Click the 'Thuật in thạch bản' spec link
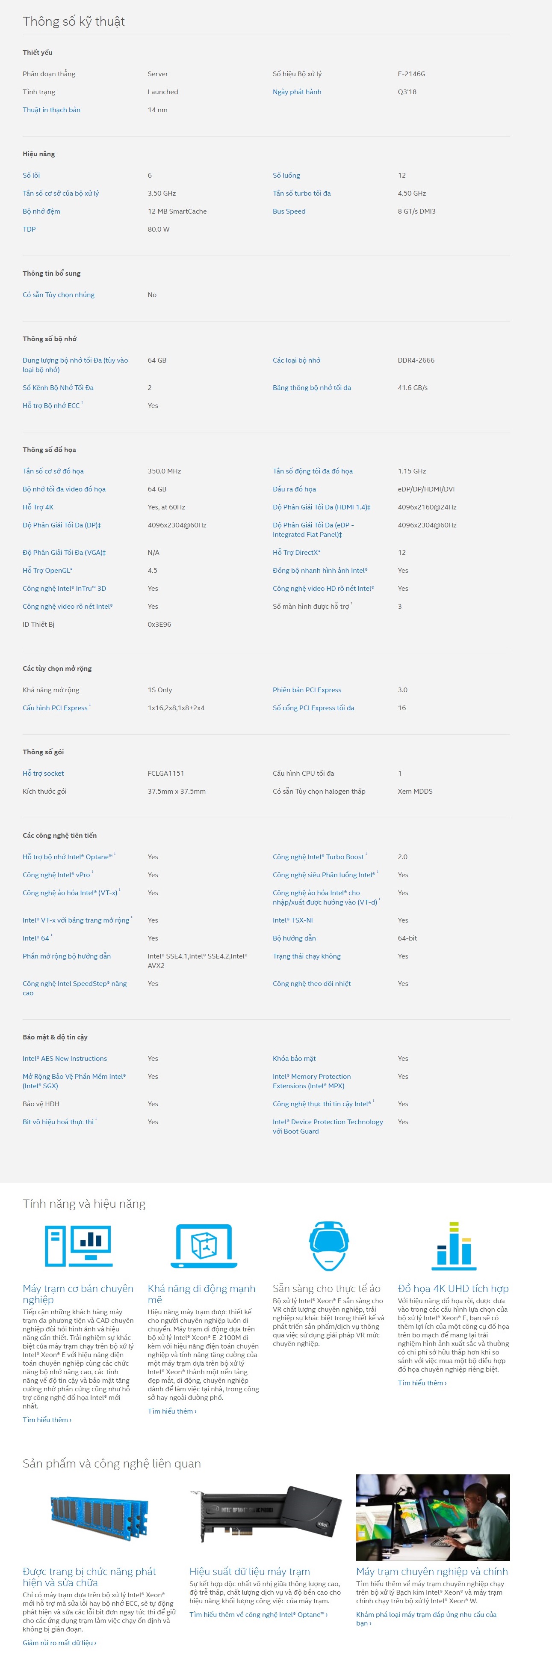 pos(51,110)
